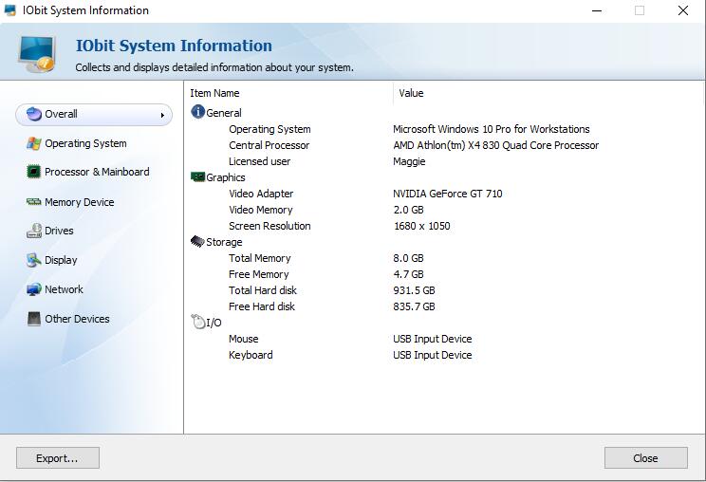Click the Network computers icon
Viewport: 706px width, 482px height.
click(x=34, y=289)
